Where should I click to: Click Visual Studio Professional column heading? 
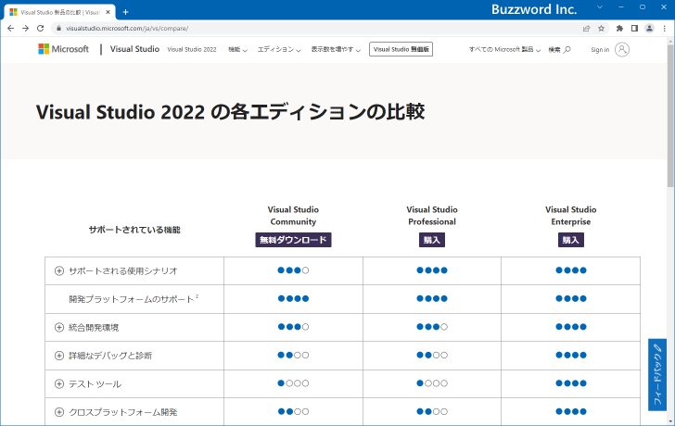pos(432,216)
